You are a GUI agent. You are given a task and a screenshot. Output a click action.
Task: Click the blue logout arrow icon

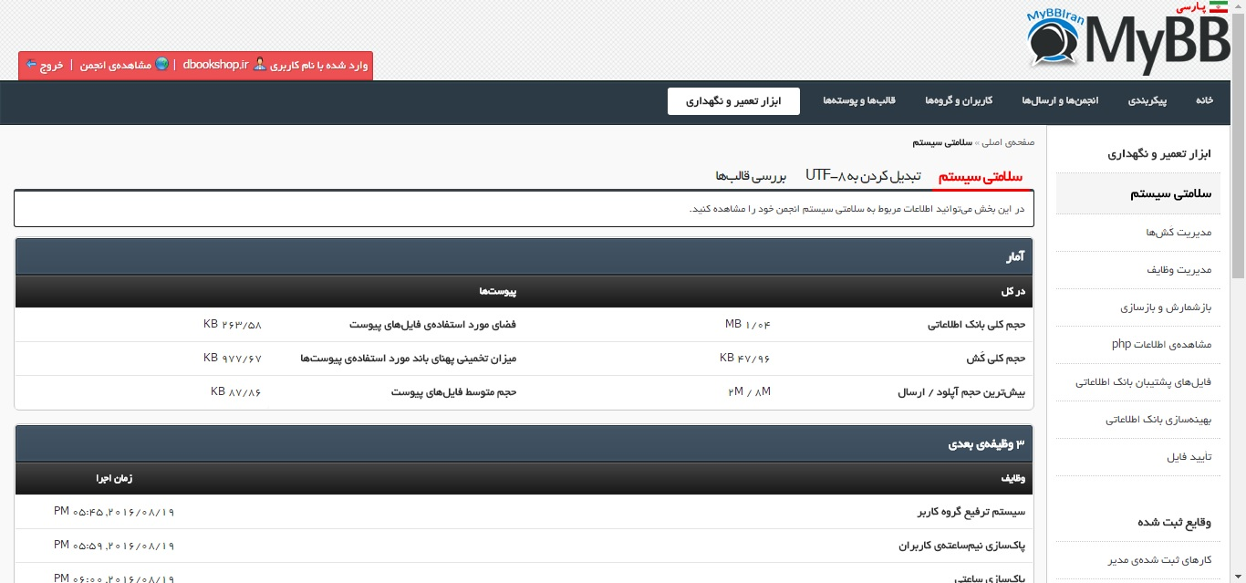(x=31, y=65)
